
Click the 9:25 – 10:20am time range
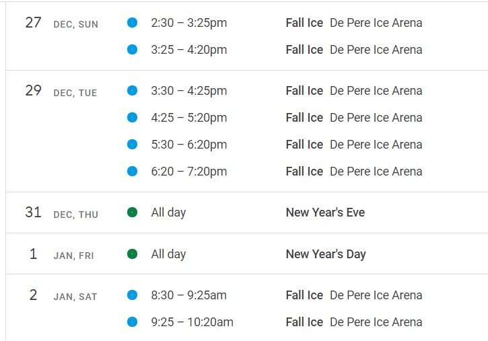tap(192, 322)
